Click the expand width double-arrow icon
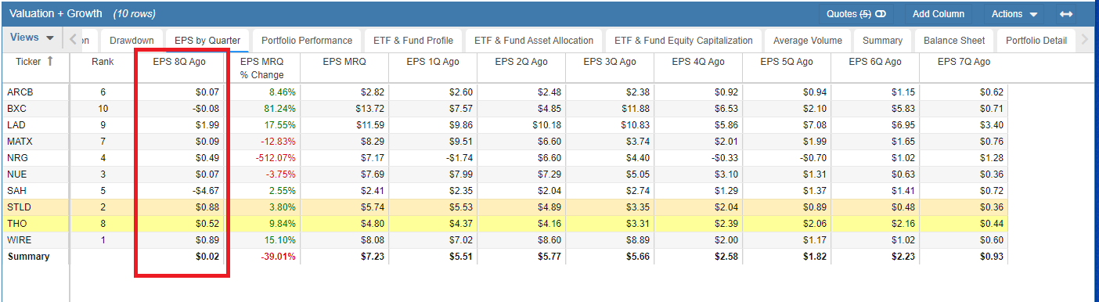Viewport: 1099px width, 302px height. pos(1066,14)
